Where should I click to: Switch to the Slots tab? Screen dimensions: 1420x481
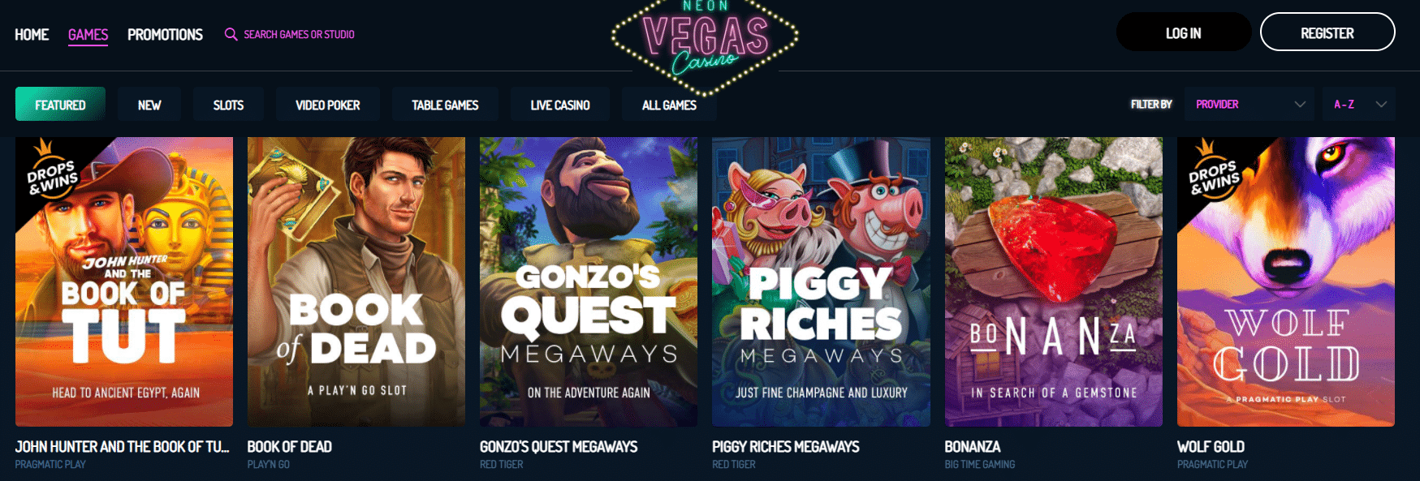228,105
